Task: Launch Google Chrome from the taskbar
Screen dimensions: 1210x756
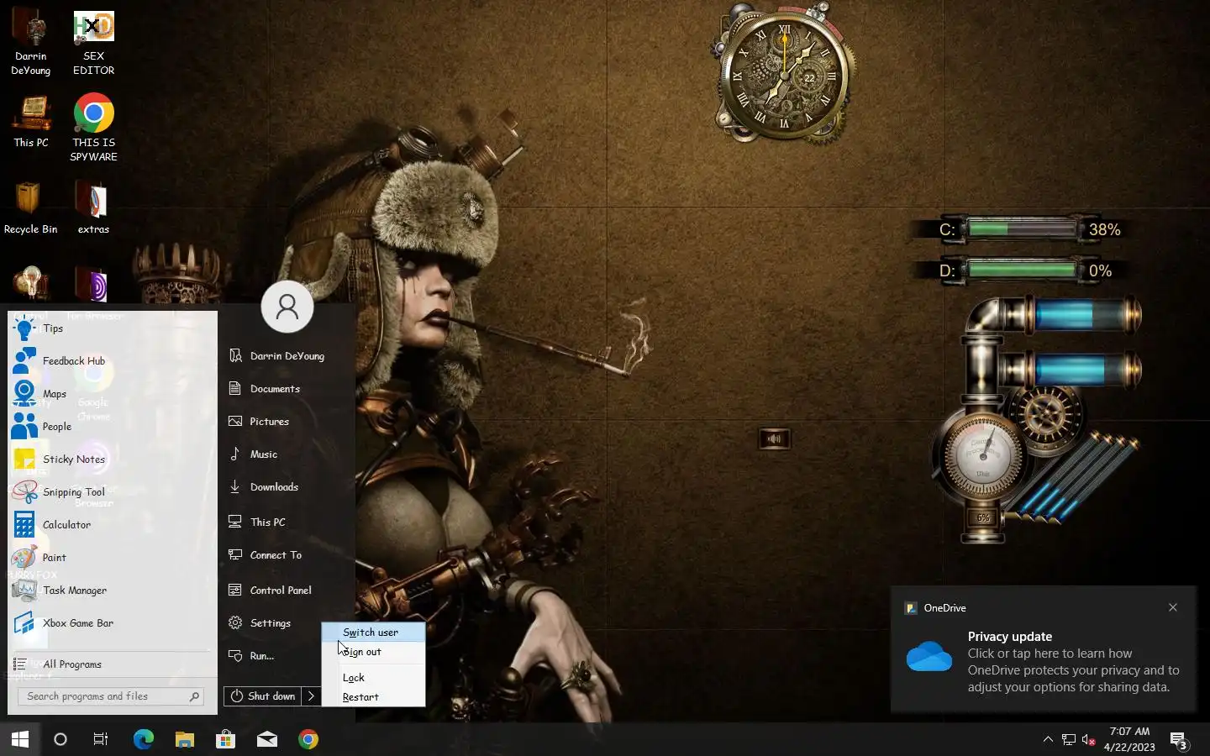Action: pos(308,739)
